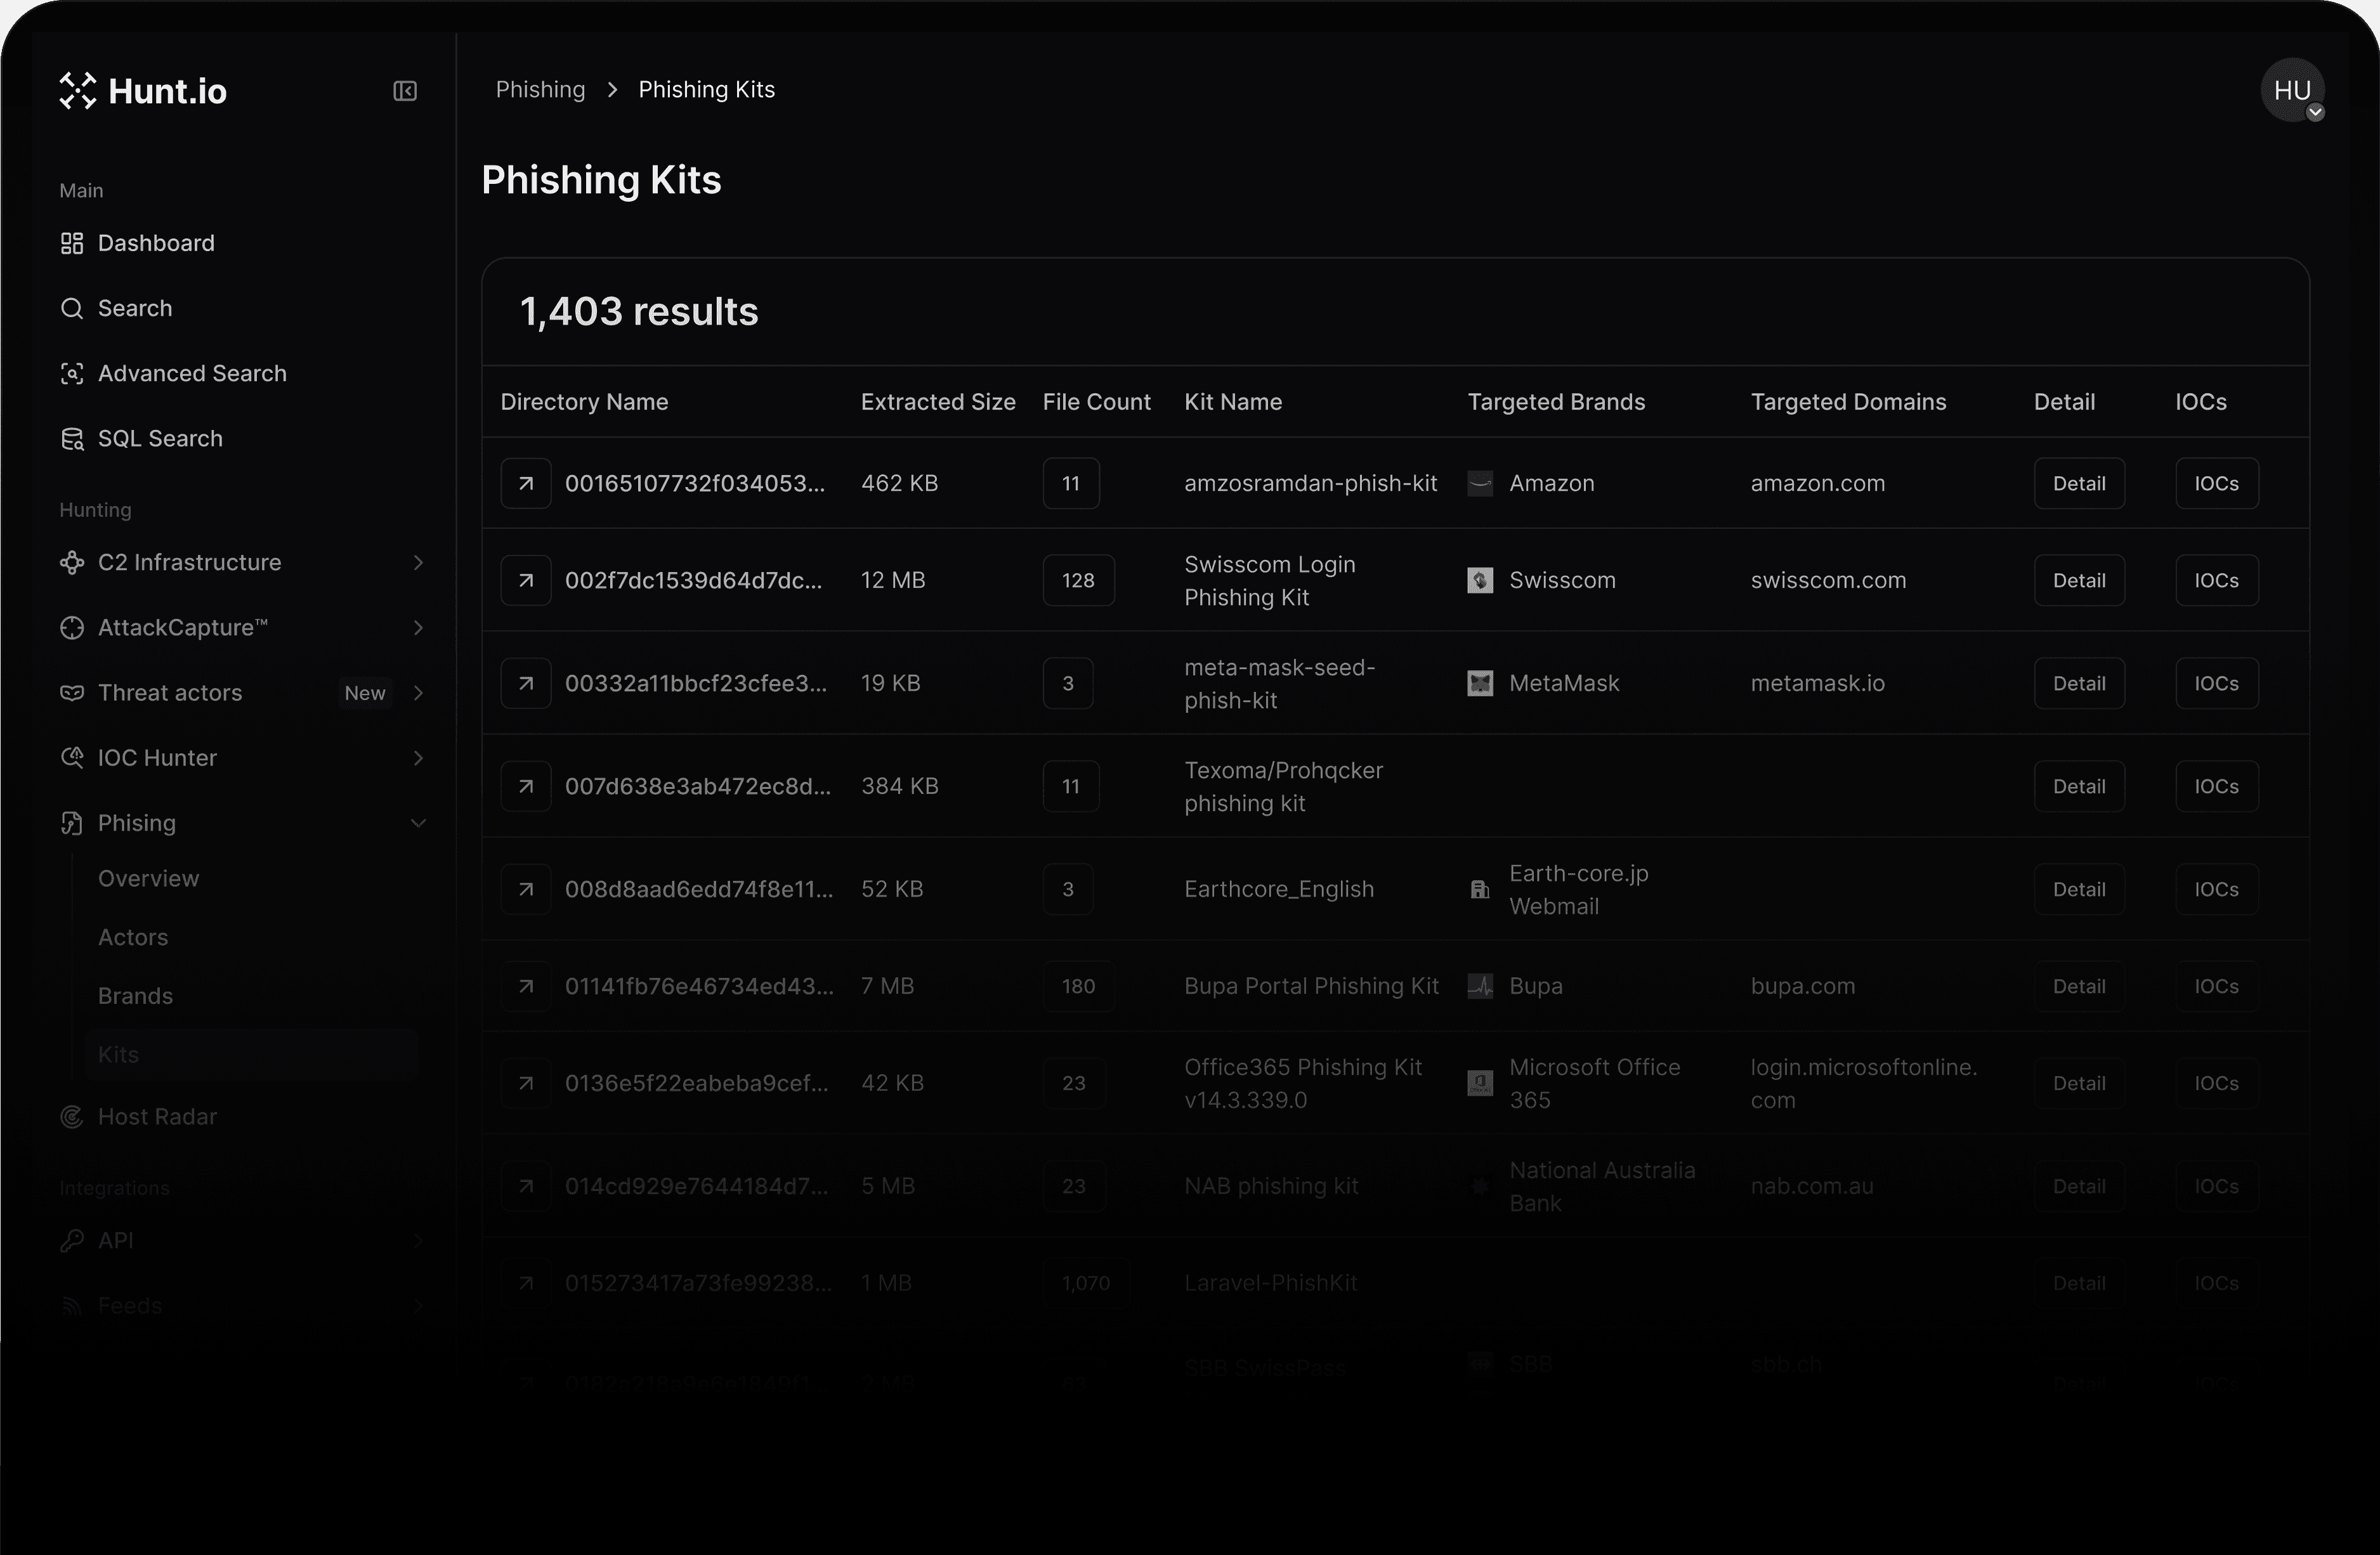Select Brands under the Phising menu

135,996
